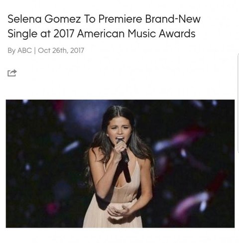
Task: Click "2017" in the headline's second line
Action: point(64,33)
